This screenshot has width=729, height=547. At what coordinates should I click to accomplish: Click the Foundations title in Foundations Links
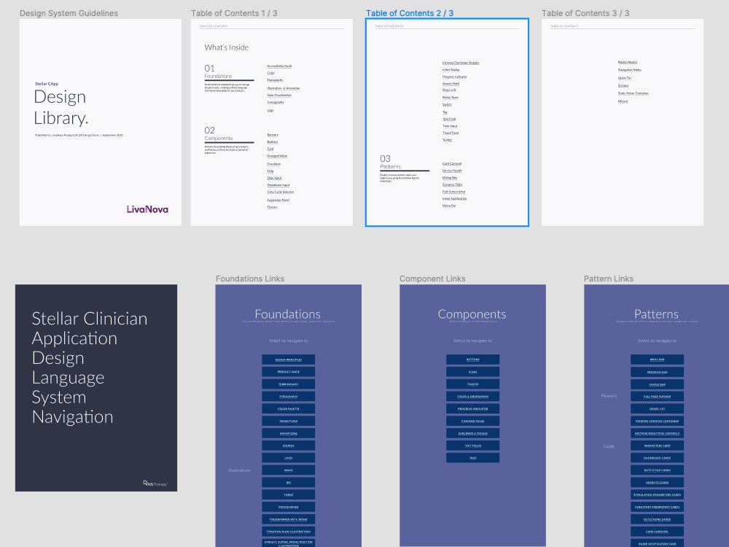(287, 314)
